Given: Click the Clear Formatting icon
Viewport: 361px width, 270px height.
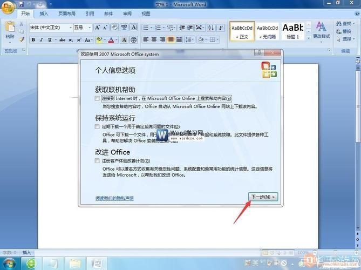Looking at the screenshot, I should [x=114, y=28].
